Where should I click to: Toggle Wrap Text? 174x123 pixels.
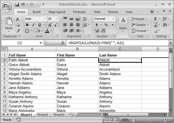84,19
